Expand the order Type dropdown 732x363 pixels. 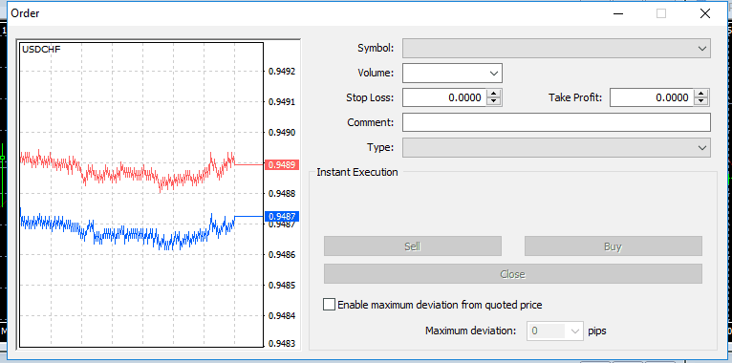tap(556, 147)
